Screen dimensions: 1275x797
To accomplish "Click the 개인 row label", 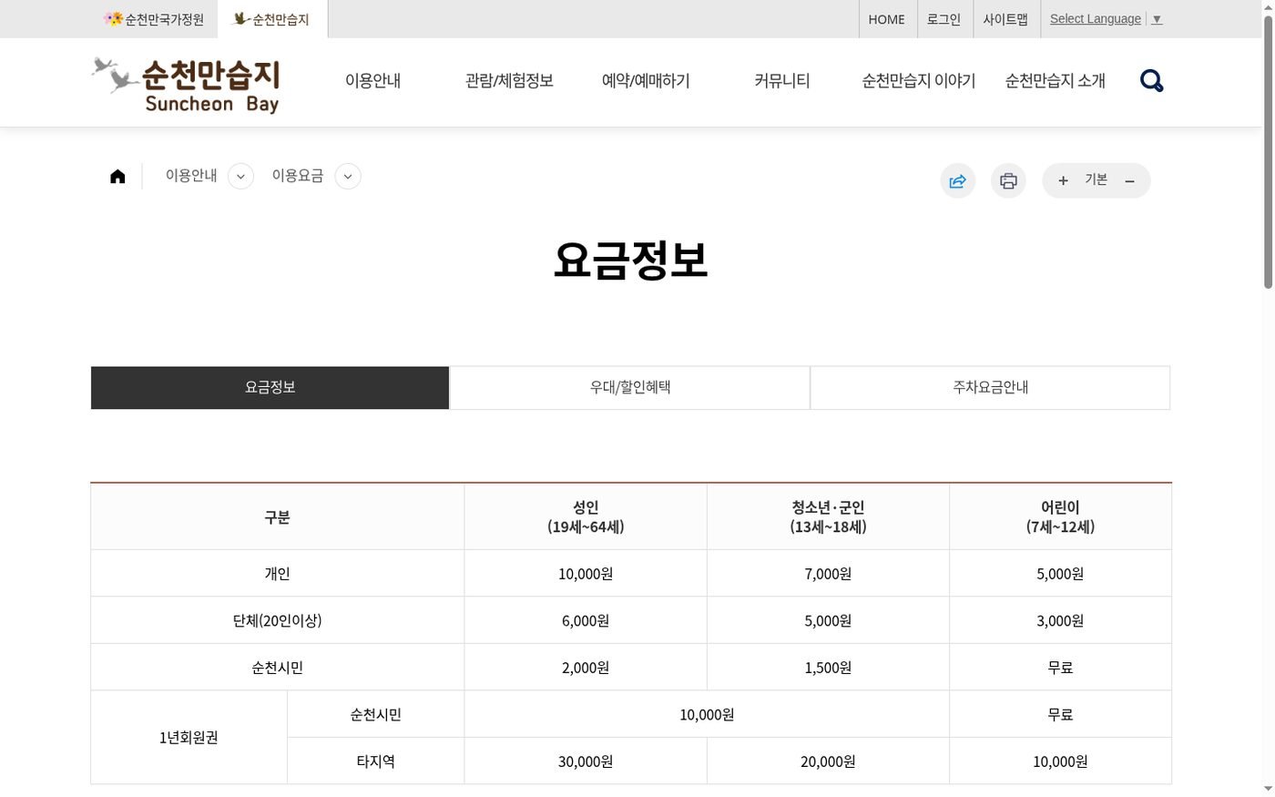I will [x=278, y=574].
